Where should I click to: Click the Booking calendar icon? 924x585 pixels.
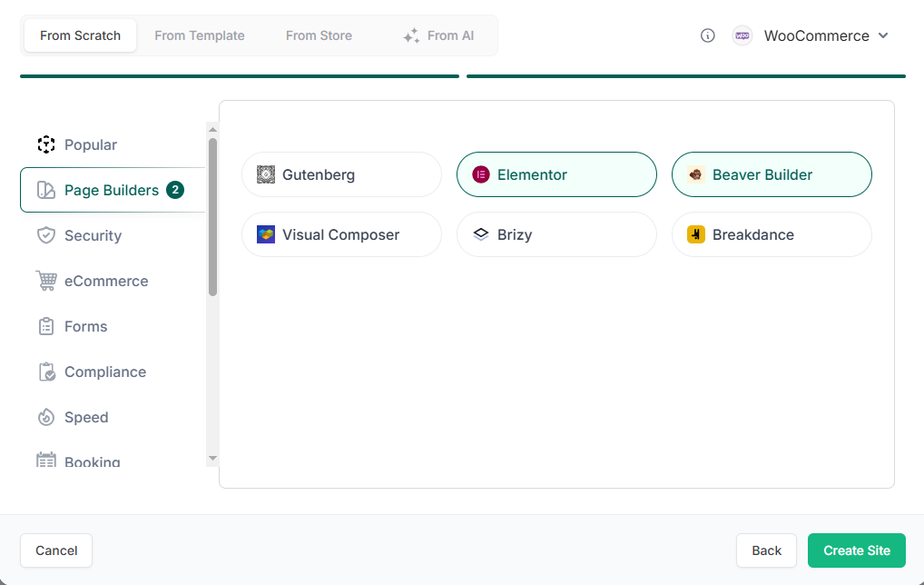(x=46, y=460)
